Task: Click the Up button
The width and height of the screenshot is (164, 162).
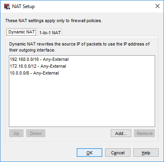Action: tap(16, 133)
